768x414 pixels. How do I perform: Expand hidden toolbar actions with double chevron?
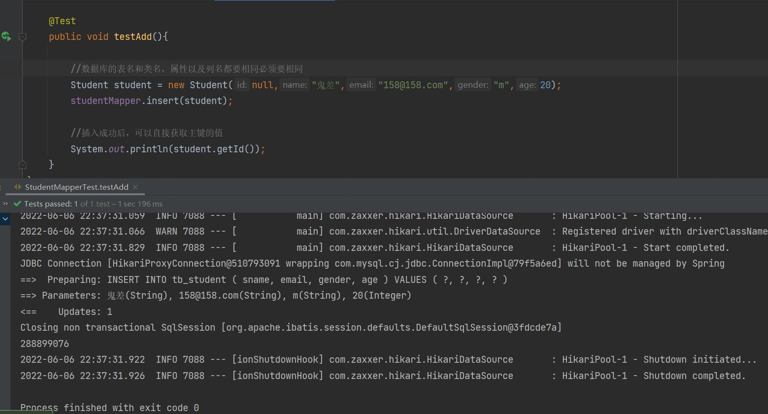click(5, 204)
